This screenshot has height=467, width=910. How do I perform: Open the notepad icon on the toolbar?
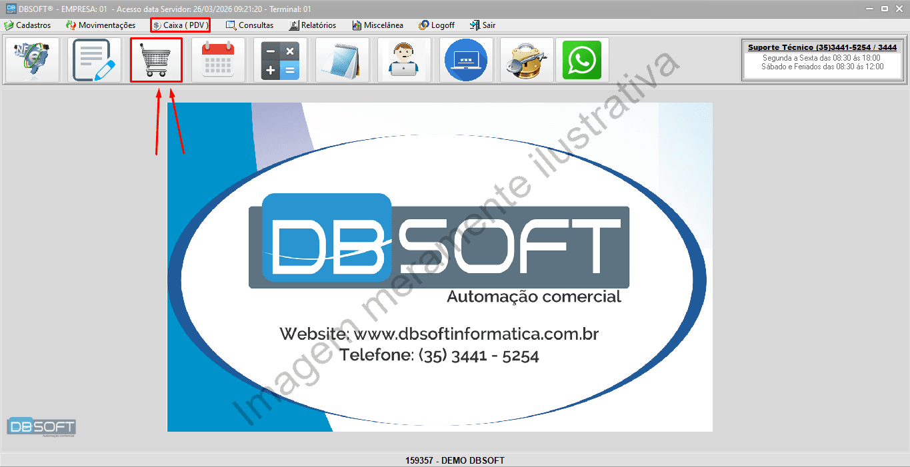click(x=341, y=60)
